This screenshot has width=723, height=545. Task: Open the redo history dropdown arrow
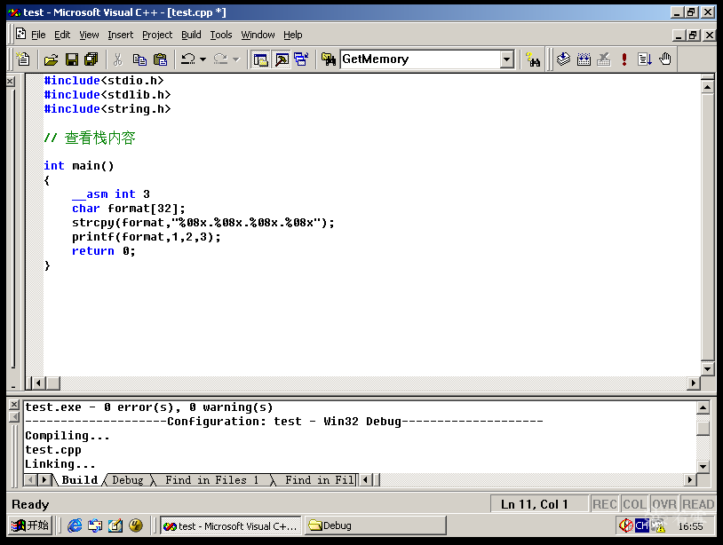click(x=236, y=59)
